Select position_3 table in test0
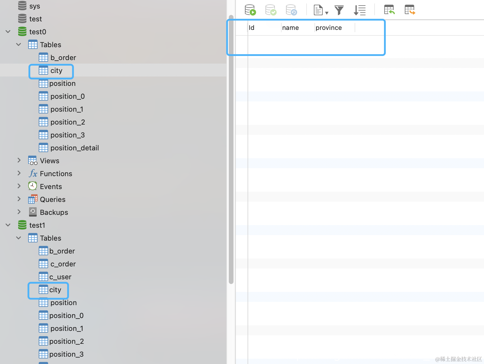Viewport: 484px width, 364px height. [x=67, y=135]
